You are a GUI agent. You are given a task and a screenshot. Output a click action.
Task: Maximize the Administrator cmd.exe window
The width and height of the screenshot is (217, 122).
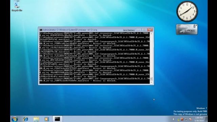144,30
